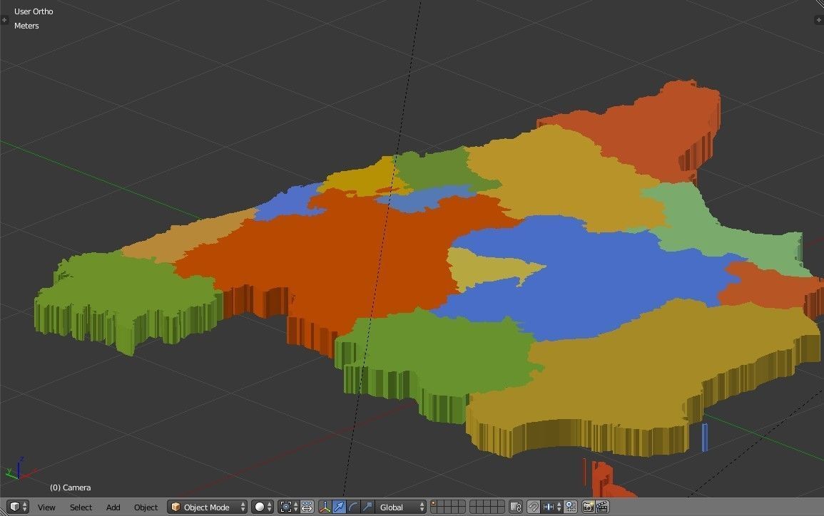This screenshot has width=824, height=516.
Task: Click the XYZ axis orientation gizmo
Action: tap(19, 469)
